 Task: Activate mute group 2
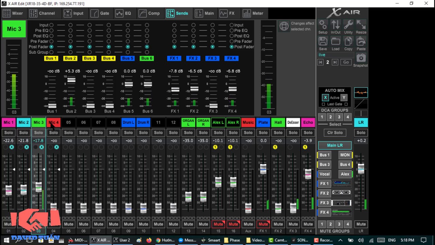click(330, 224)
